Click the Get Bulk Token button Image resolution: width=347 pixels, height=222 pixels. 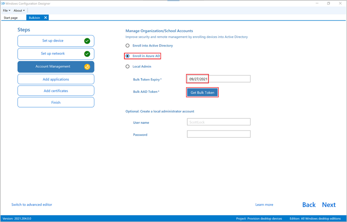click(x=202, y=93)
